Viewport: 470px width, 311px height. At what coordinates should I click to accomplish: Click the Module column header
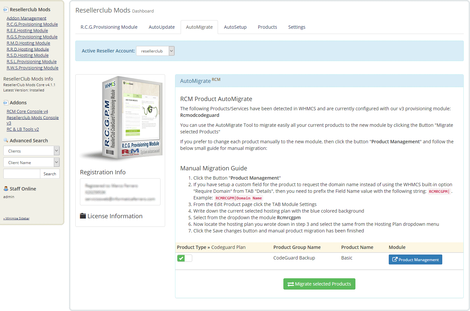click(397, 247)
